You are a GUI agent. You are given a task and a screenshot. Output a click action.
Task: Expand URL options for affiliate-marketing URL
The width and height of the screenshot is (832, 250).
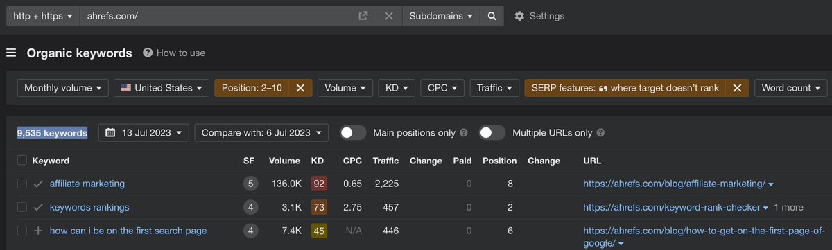tap(771, 184)
